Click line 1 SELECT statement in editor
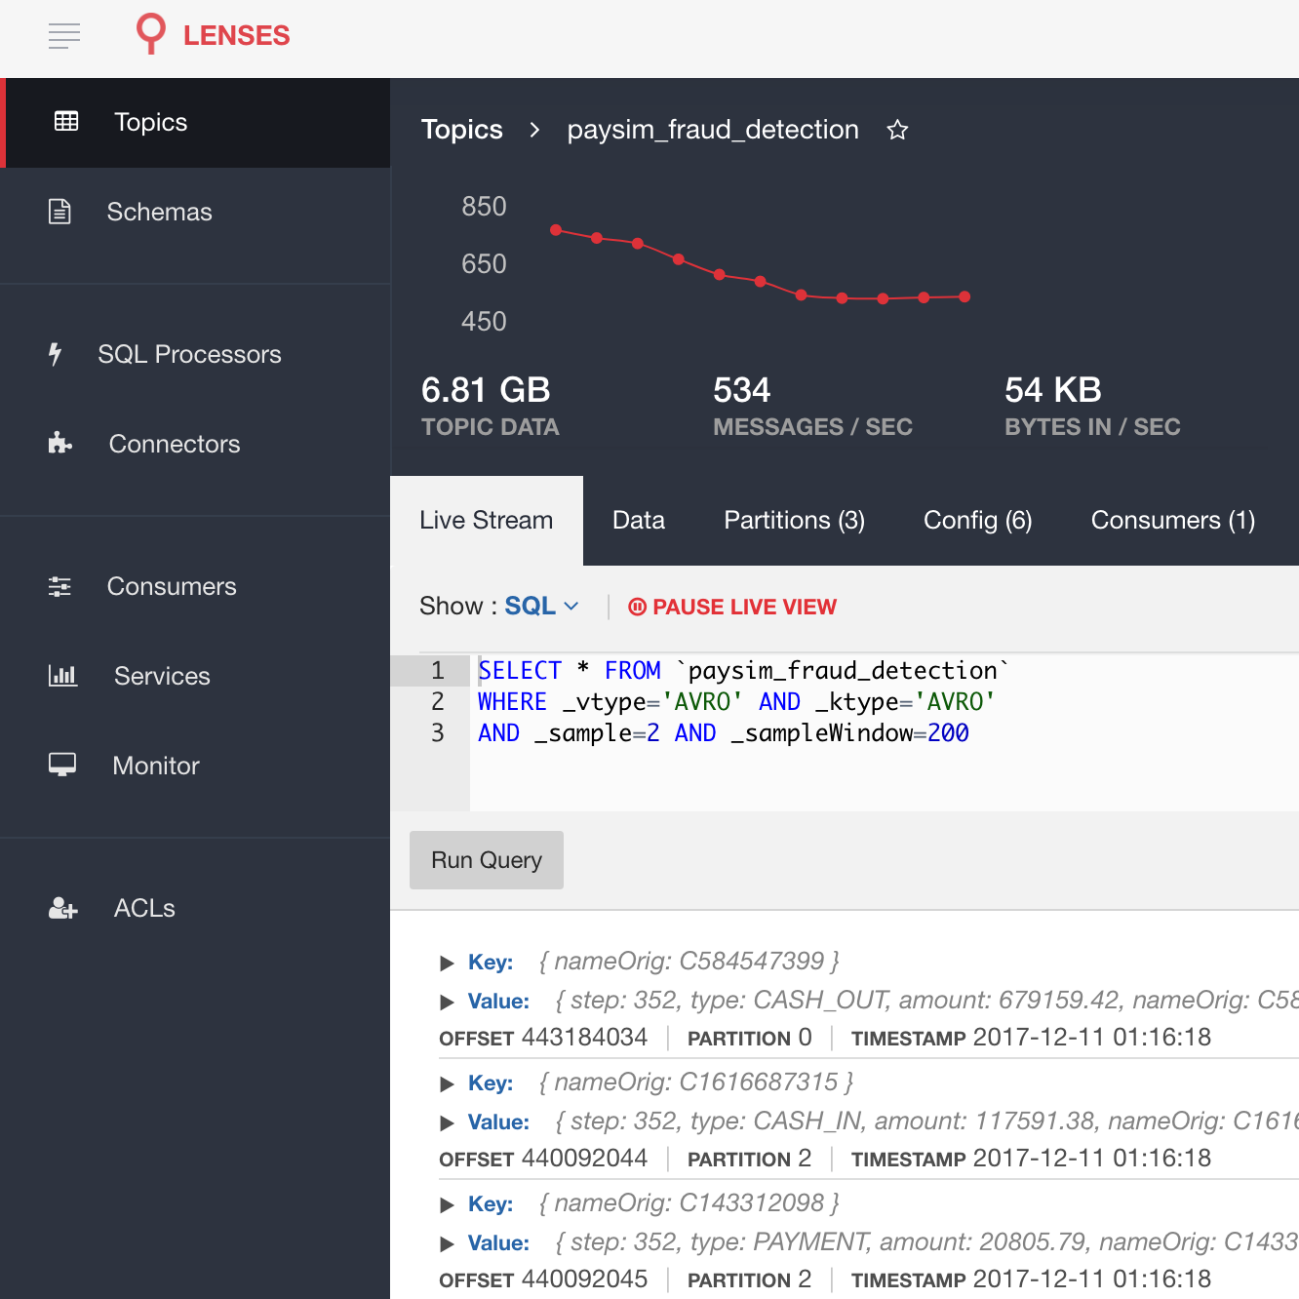The width and height of the screenshot is (1299, 1299). [x=744, y=671]
